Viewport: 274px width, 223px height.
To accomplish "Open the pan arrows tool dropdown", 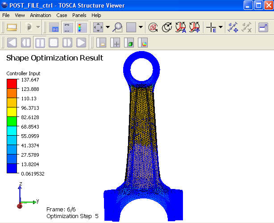I will click(108, 28).
